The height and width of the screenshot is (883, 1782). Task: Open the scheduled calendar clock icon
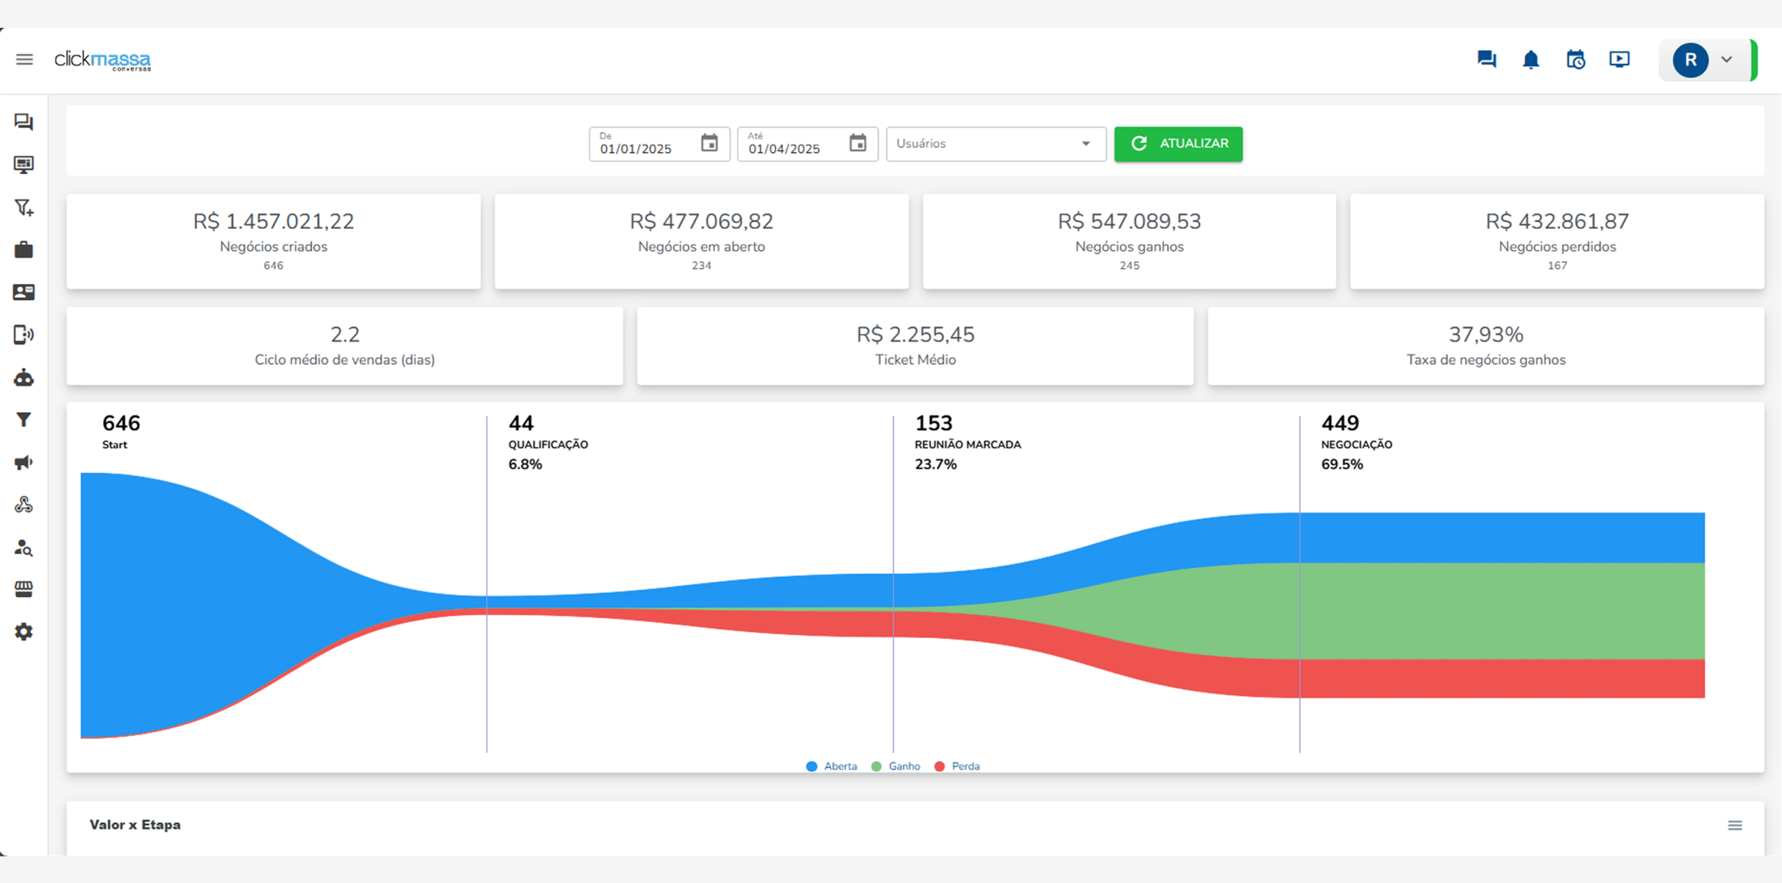pos(1575,60)
